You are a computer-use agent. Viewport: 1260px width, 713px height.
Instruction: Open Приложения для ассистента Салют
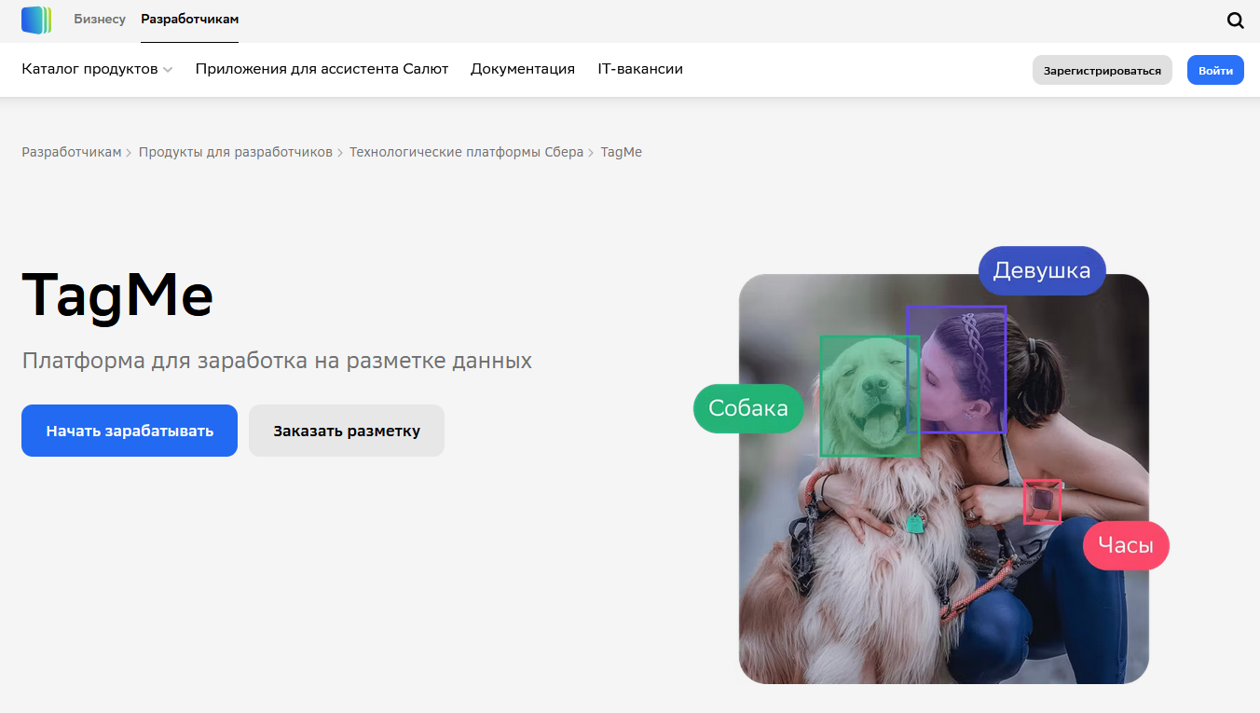pos(322,69)
